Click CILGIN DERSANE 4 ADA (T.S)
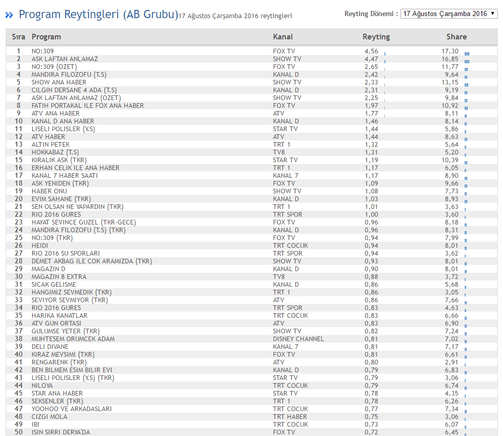Viewport: 503px width, 436px height. pyautogui.click(x=74, y=90)
